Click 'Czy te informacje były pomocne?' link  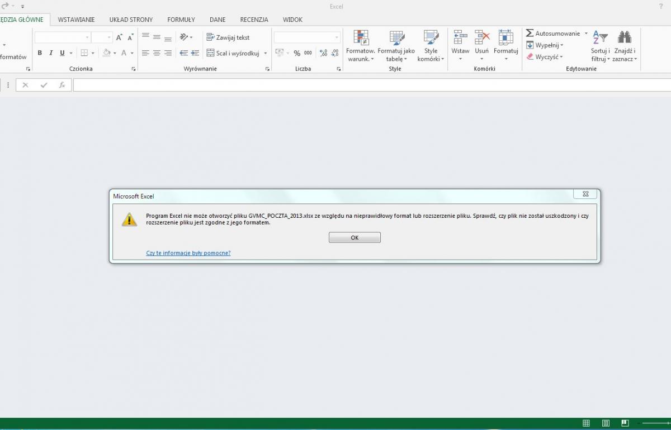188,253
